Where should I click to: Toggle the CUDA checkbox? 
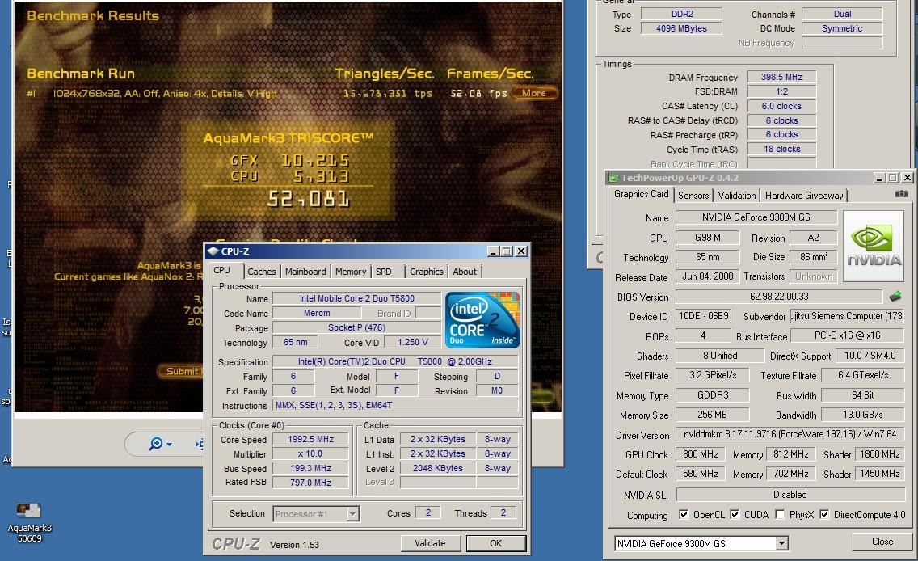735,514
